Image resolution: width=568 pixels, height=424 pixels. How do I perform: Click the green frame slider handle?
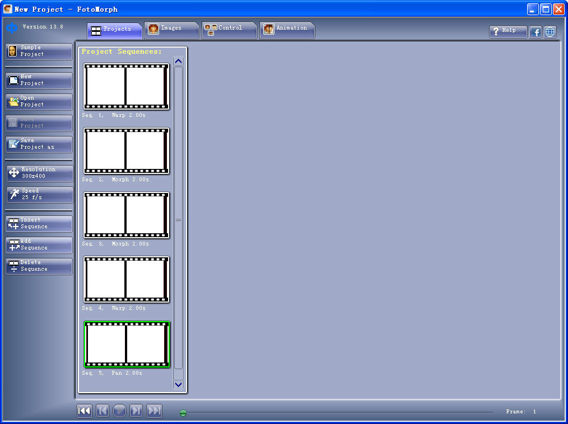click(x=183, y=413)
